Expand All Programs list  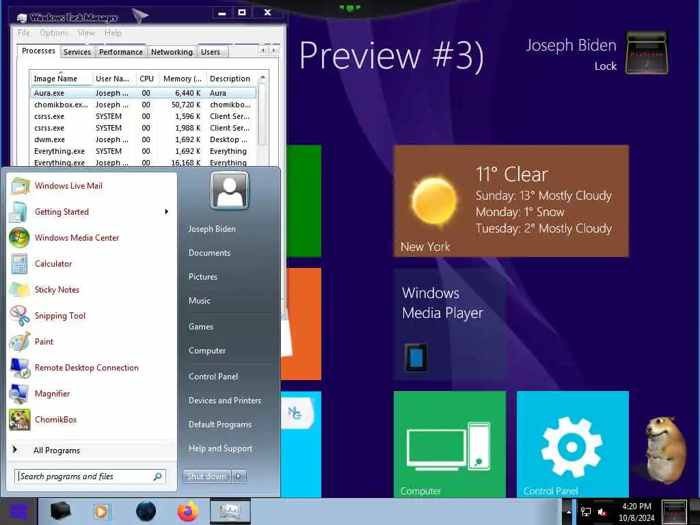pyautogui.click(x=57, y=450)
